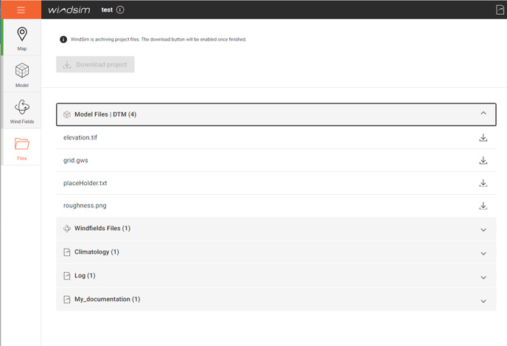The width and height of the screenshot is (507, 346).
Task: Expand the Climatology section
Action: (x=483, y=253)
